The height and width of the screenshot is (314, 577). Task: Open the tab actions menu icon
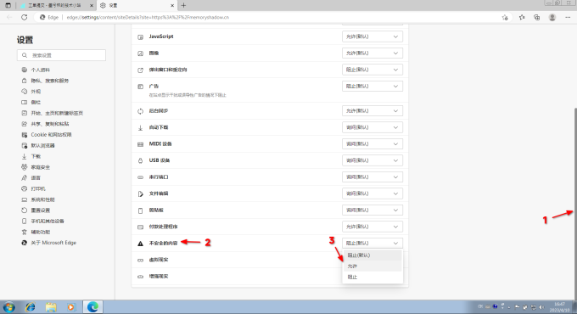pos(8,6)
